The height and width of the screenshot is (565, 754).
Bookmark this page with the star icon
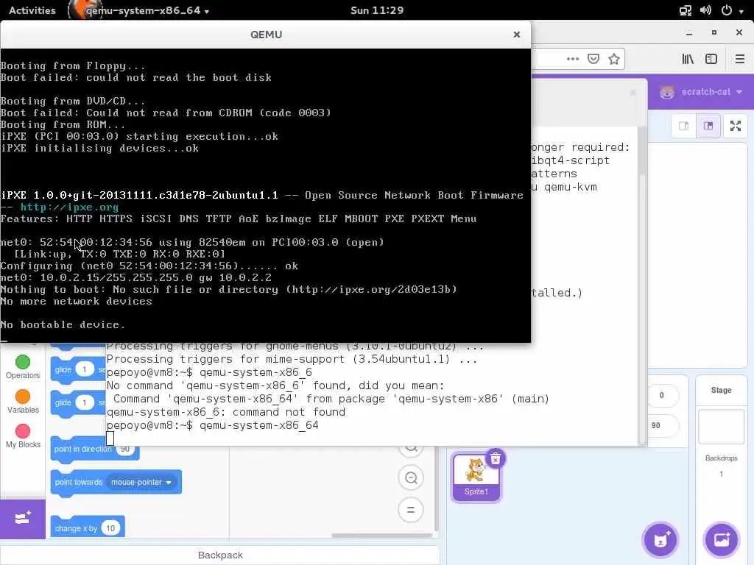[x=613, y=59]
